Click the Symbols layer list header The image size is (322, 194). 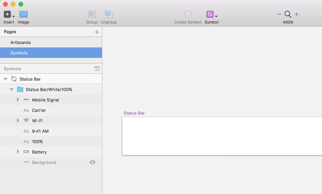[12, 69]
